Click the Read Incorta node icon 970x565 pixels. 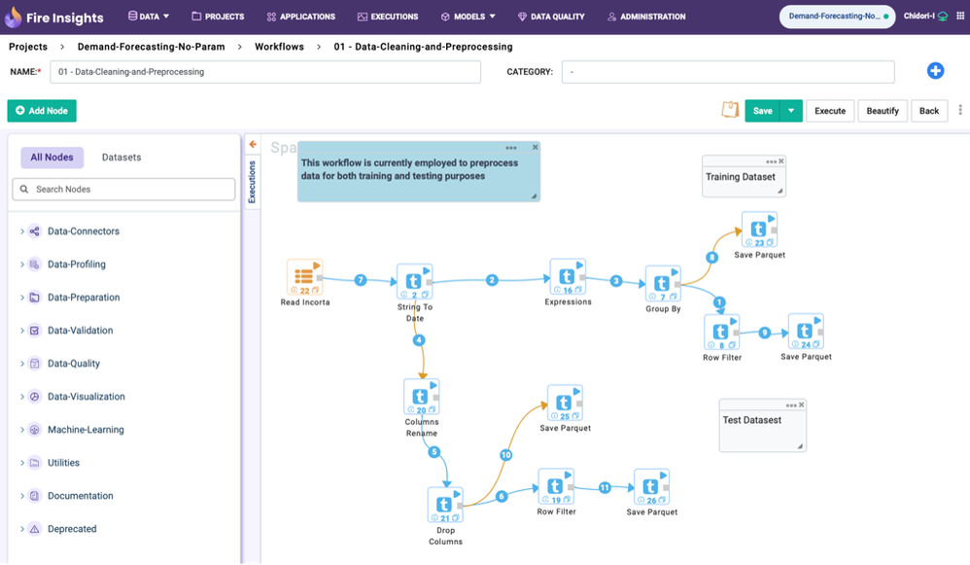(303, 277)
